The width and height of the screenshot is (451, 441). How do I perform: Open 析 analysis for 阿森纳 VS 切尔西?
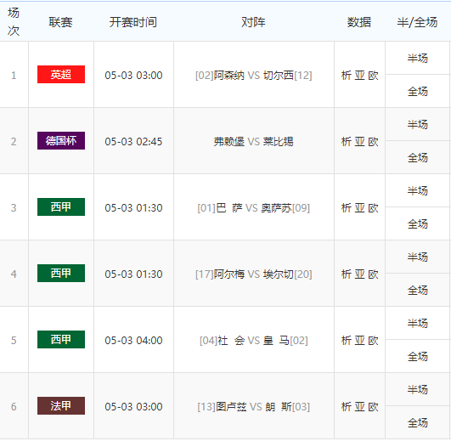pyautogui.click(x=346, y=76)
